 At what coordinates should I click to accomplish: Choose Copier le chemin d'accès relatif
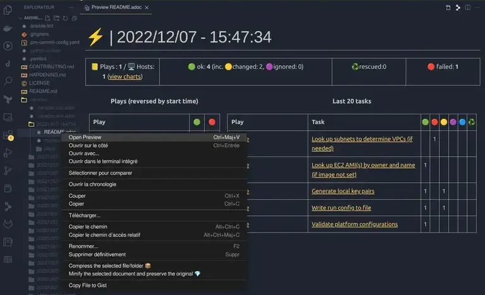coord(154,235)
